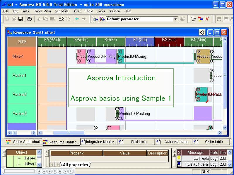Click the reschedule icon left of parameter box
The height and width of the screenshot is (175, 234).
[x=95, y=19]
